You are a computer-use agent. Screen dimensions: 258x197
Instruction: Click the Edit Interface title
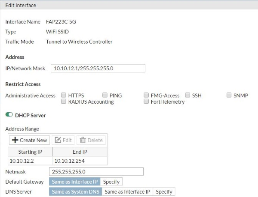click(x=21, y=5)
